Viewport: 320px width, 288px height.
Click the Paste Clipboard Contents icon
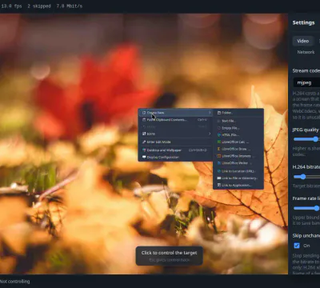click(144, 120)
